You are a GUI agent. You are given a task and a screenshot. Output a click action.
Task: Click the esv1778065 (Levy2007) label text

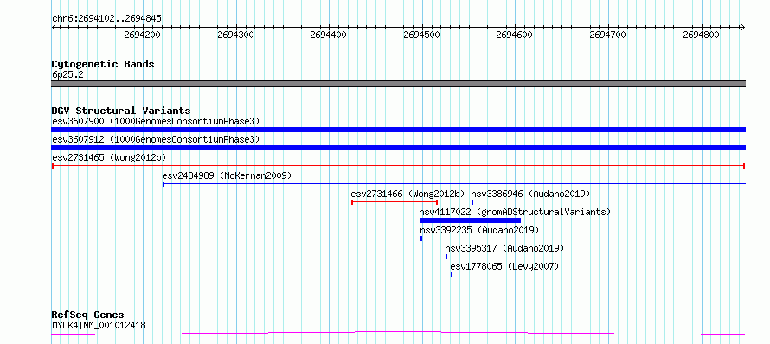click(x=504, y=266)
